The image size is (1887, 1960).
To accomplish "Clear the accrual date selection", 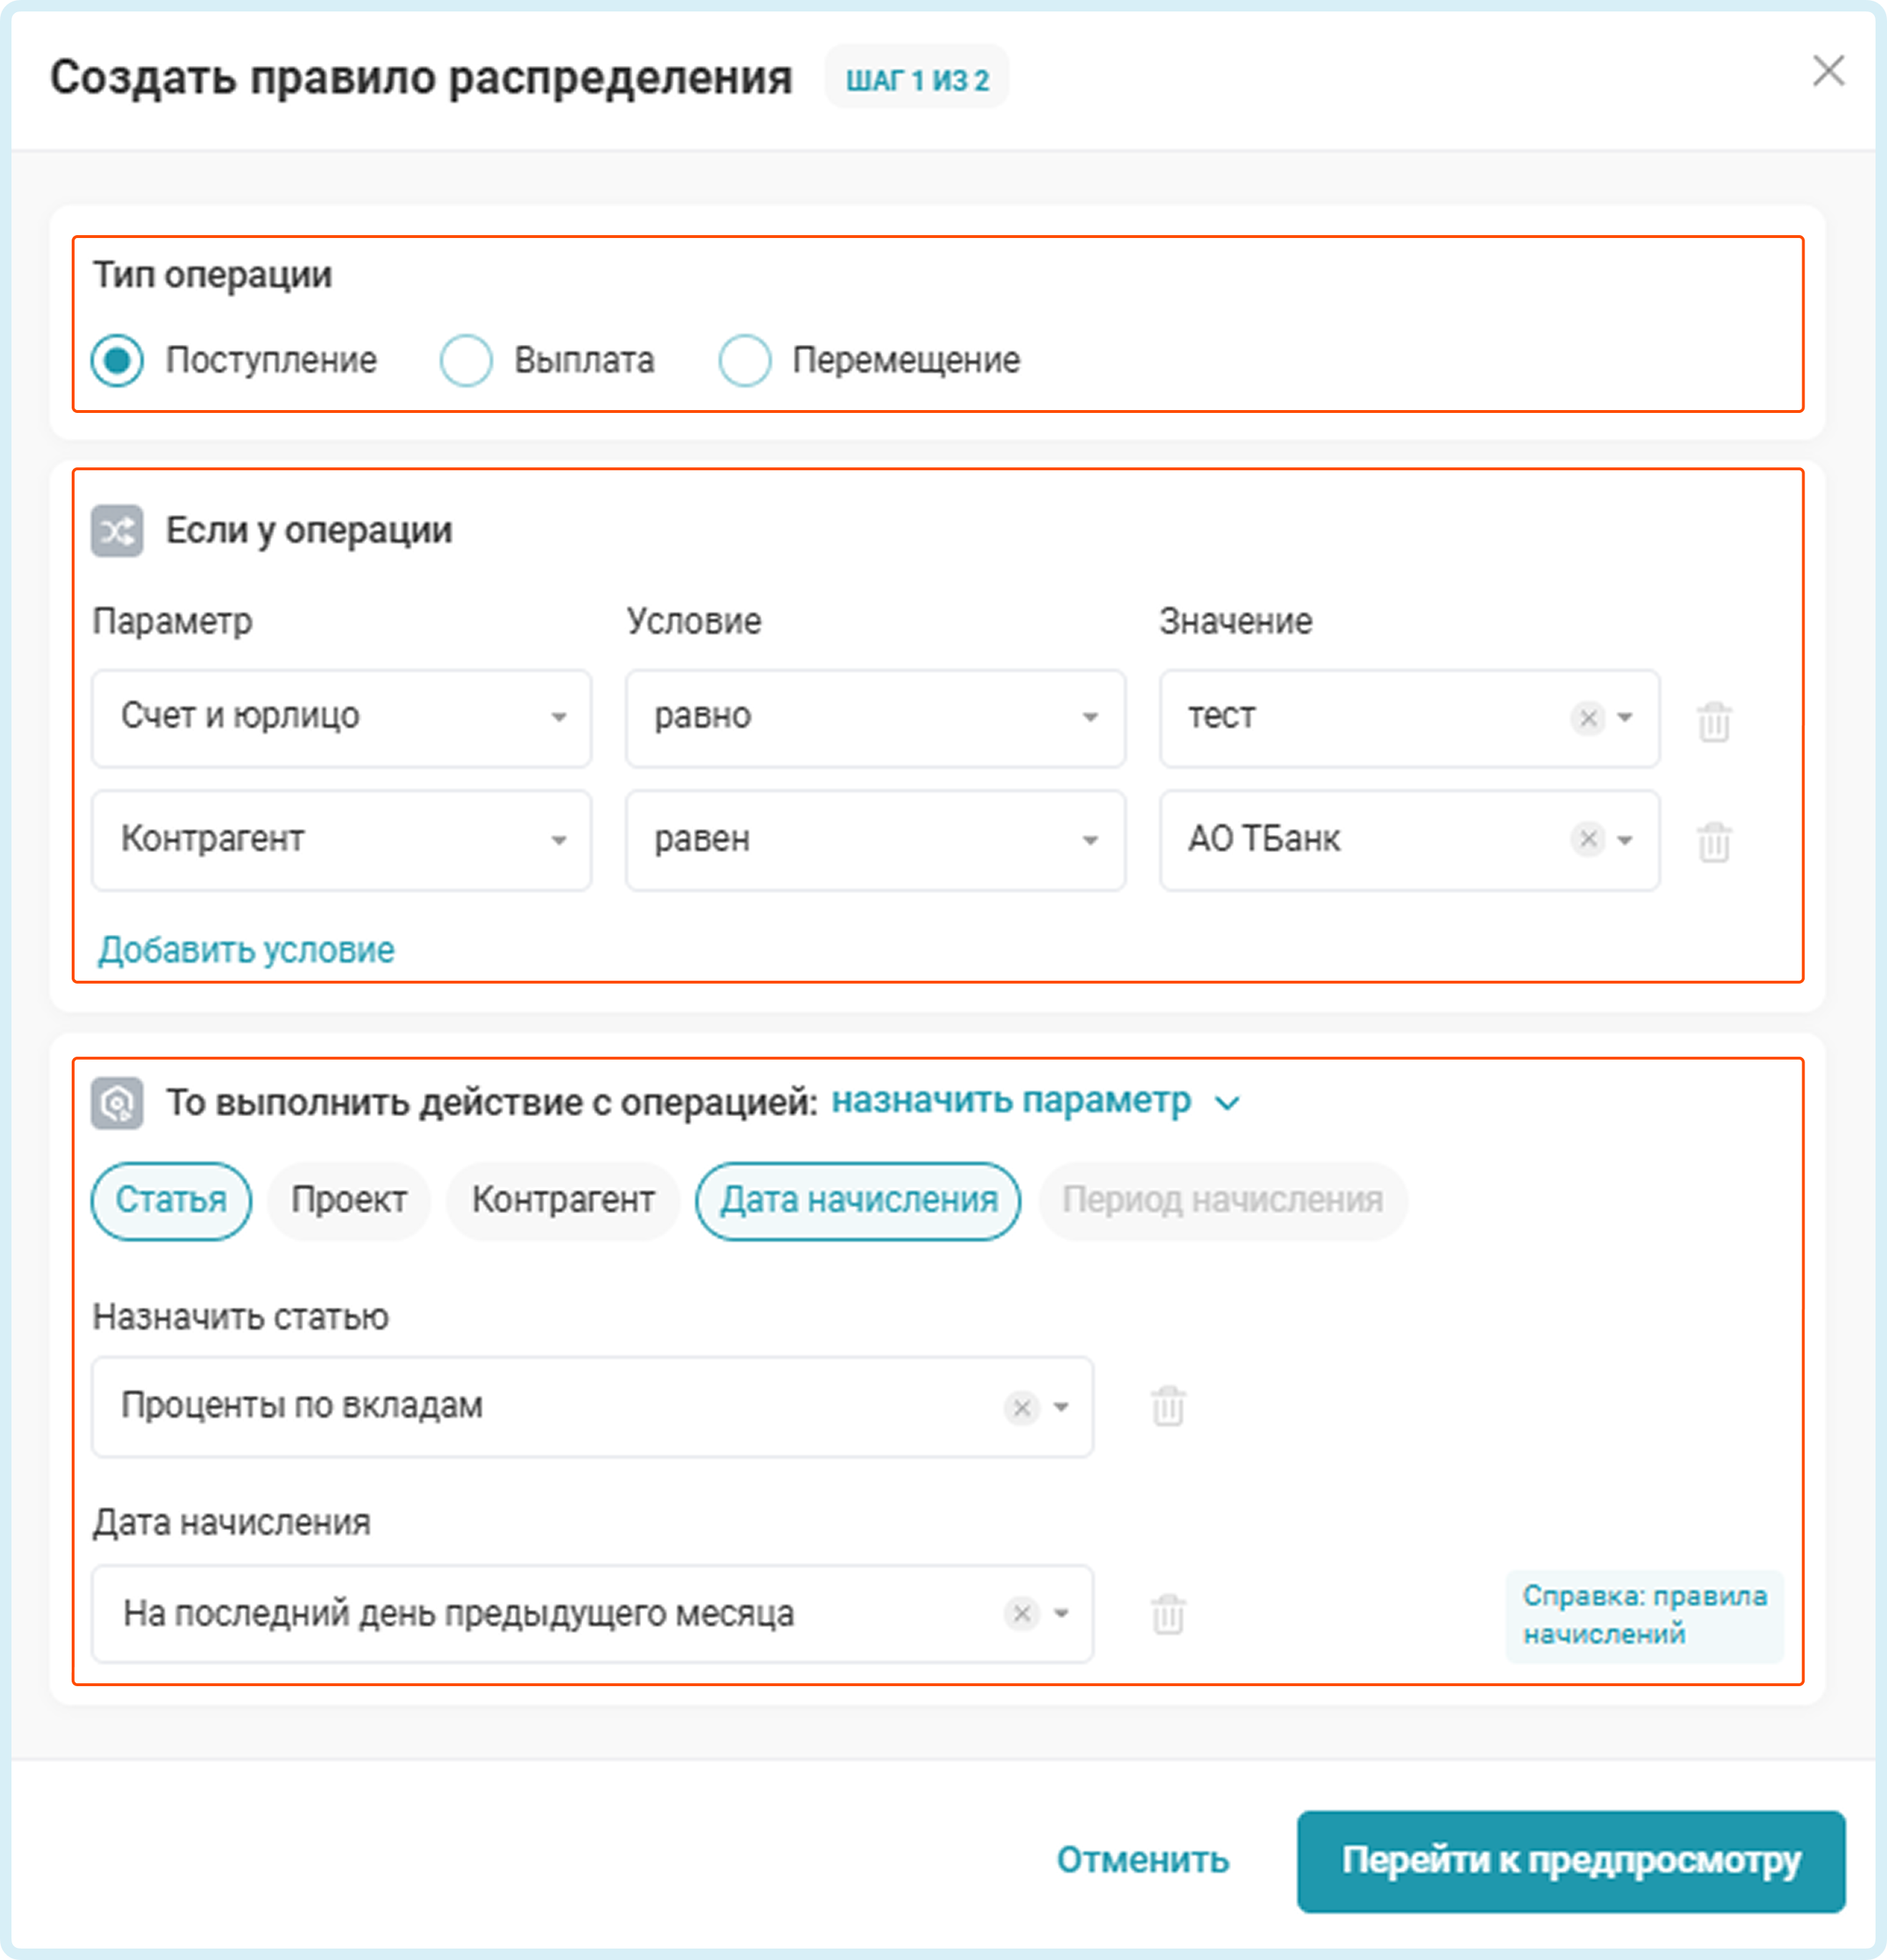I will coord(1021,1614).
